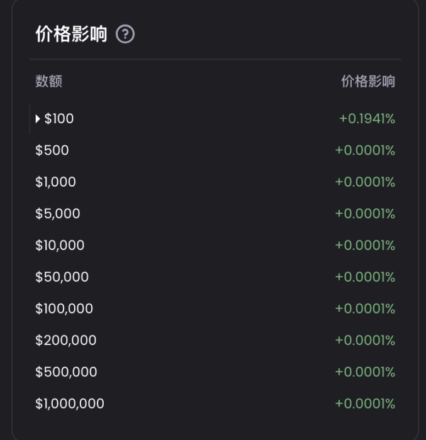Choose the $1,000 amount row

tap(55, 182)
